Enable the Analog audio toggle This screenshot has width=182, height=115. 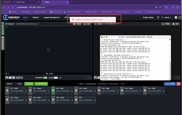pos(56,78)
